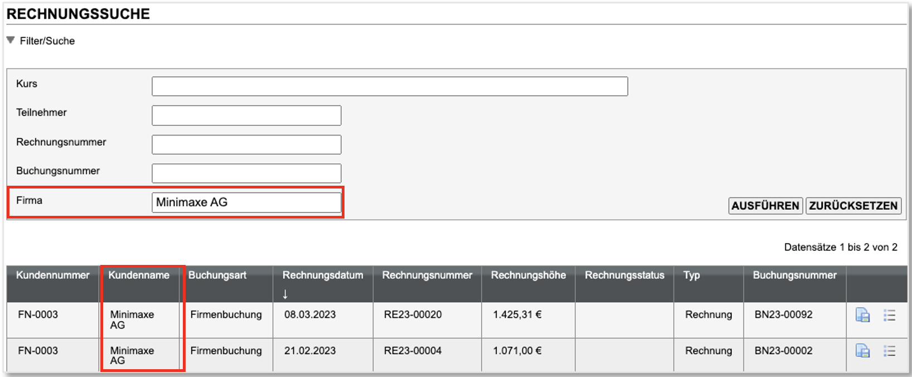Select invoice number RE23-00004 cell

pyautogui.click(x=413, y=351)
